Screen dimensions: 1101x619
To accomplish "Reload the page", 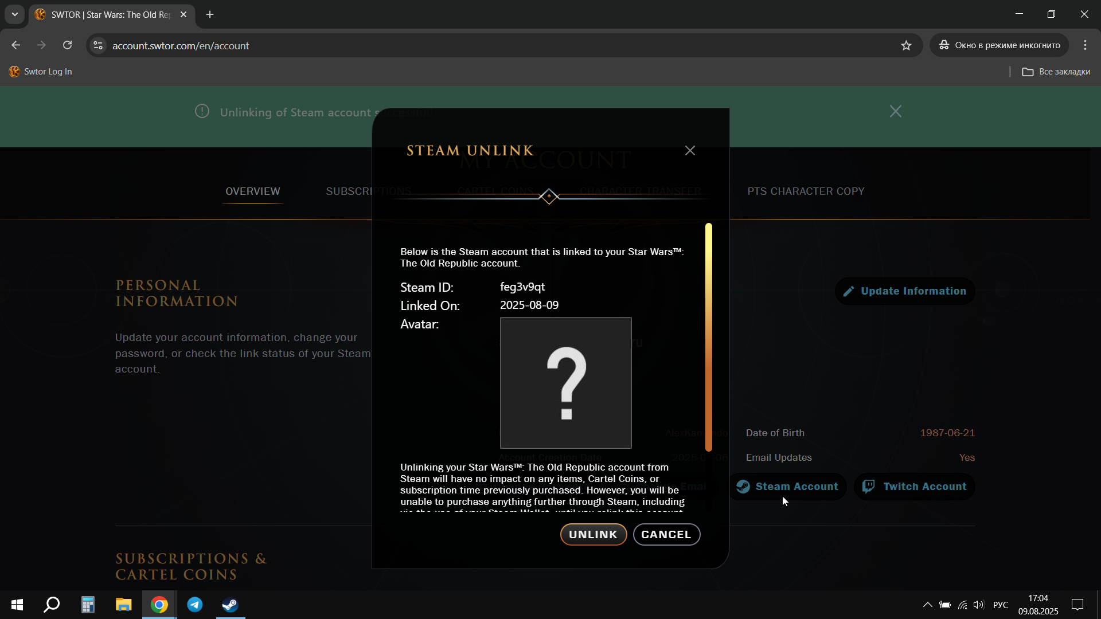I will (x=67, y=45).
